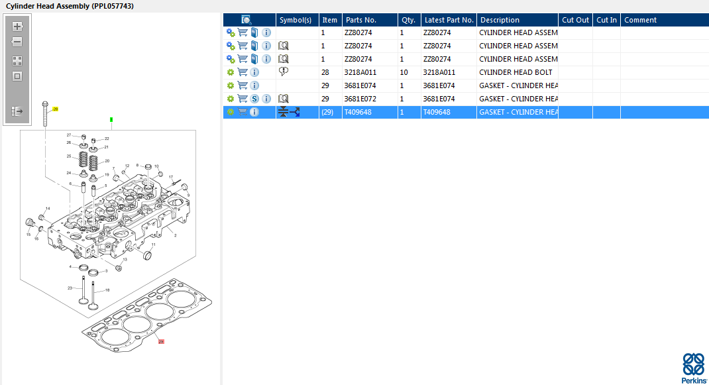Click the four-squares grid view icon

pos(17,60)
